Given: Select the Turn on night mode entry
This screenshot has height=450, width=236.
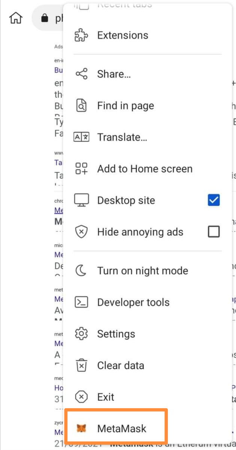Looking at the screenshot, I should coord(147,271).
